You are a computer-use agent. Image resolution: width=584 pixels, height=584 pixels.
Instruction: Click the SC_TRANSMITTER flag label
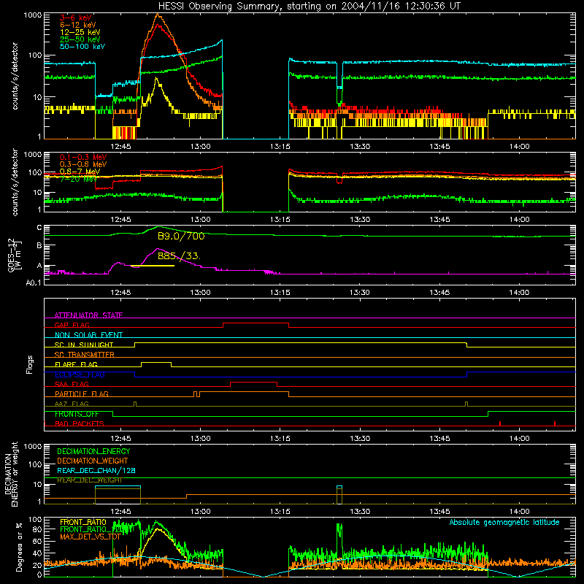85,355
